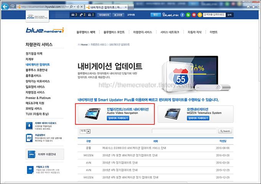This screenshot has width=261, height=184.
Task: Select 내비게이션 업데이트 in the sidebar
Action: point(38,65)
